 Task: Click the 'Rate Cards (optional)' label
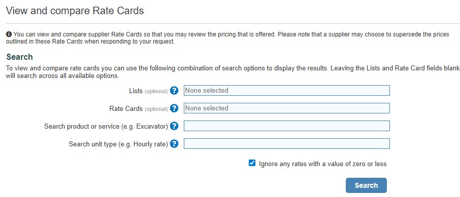point(139,109)
